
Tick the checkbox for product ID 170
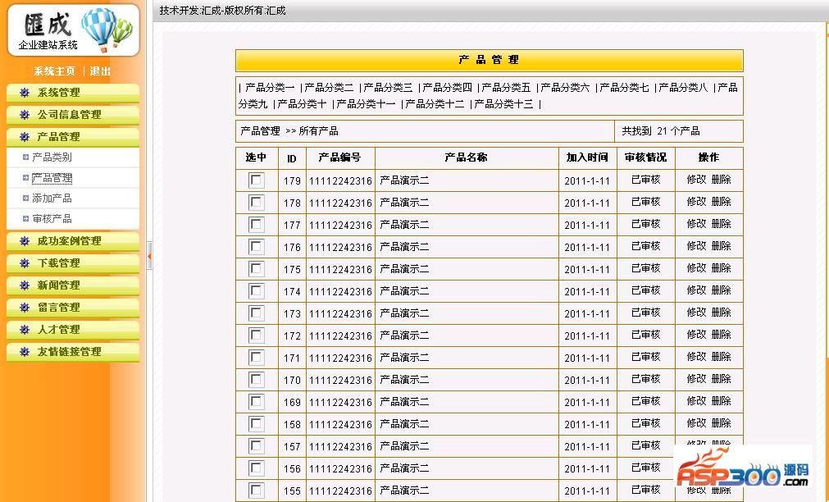coord(257,380)
